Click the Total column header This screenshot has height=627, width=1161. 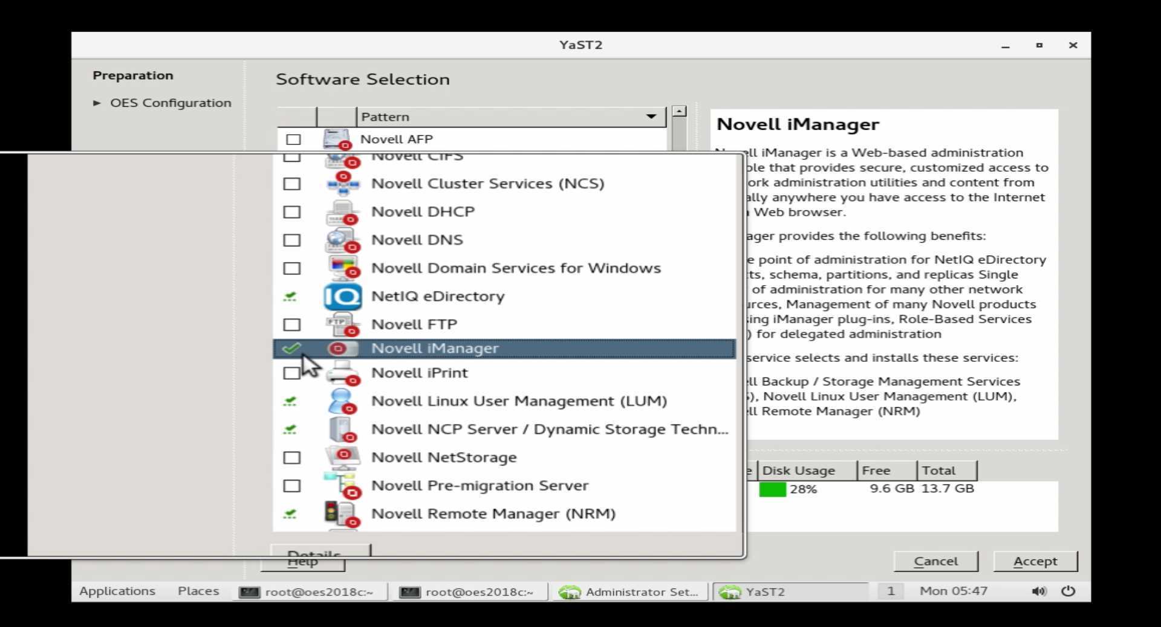946,471
